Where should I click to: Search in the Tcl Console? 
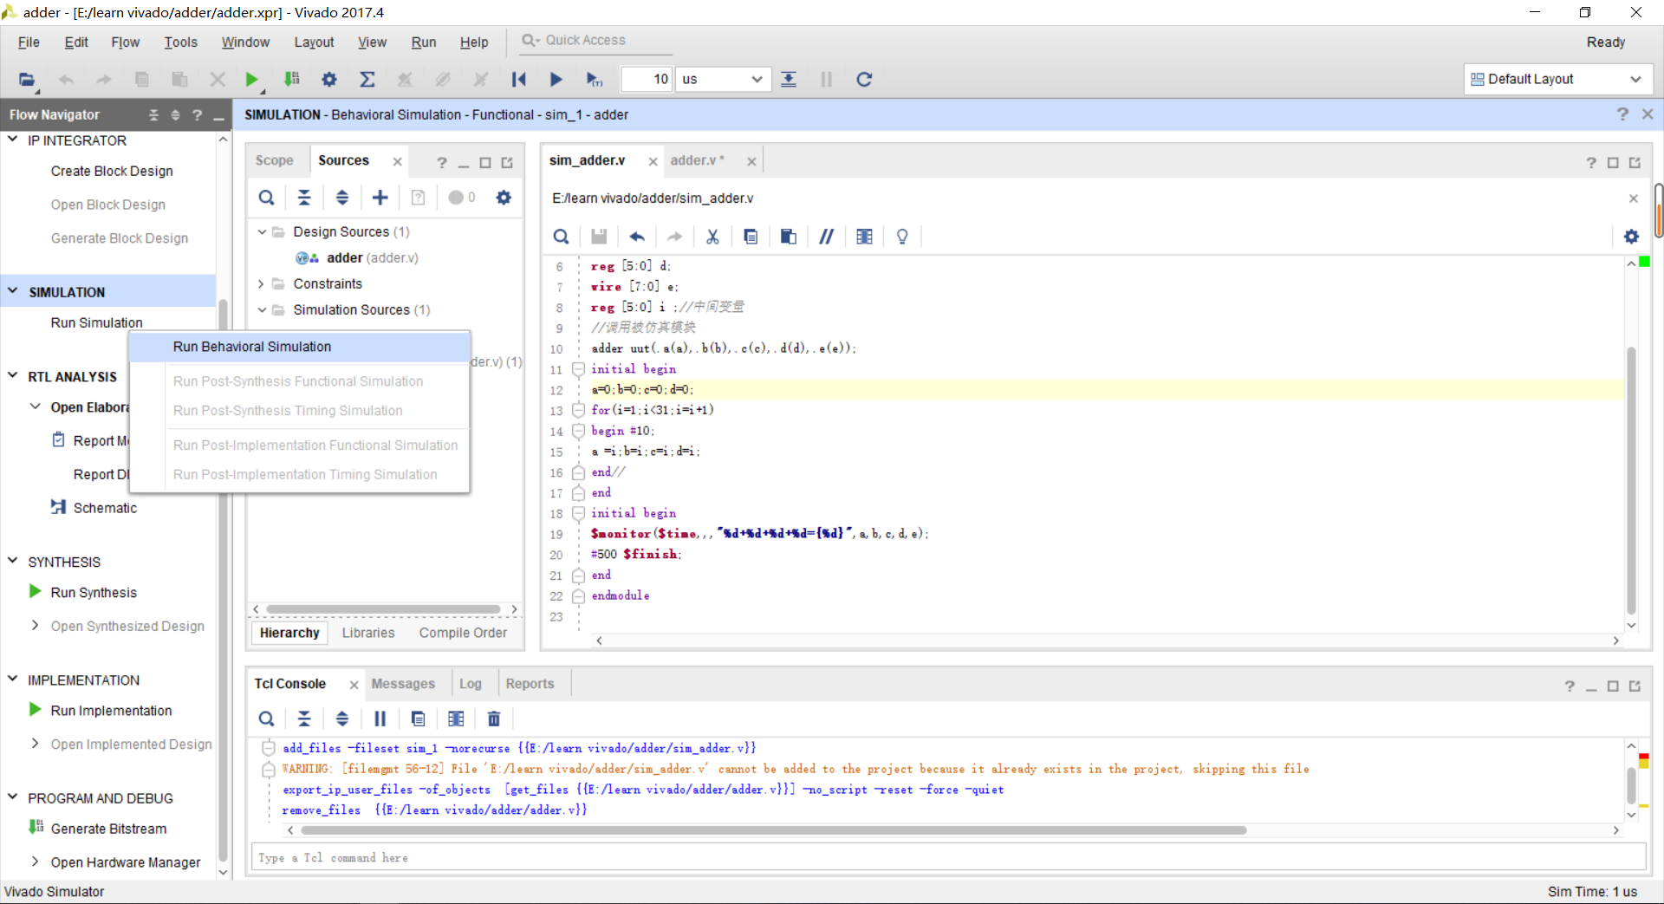pos(267,719)
